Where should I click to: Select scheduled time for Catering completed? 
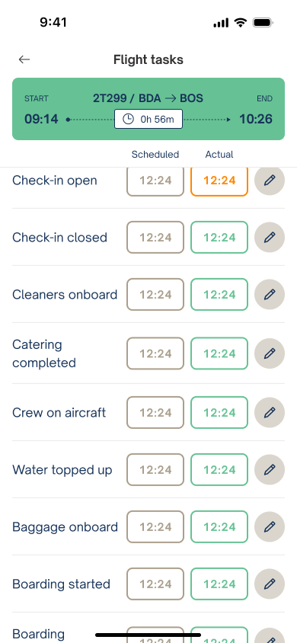pyautogui.click(x=155, y=353)
